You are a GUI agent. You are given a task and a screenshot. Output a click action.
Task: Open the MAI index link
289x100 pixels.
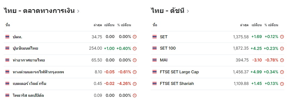[164, 60]
